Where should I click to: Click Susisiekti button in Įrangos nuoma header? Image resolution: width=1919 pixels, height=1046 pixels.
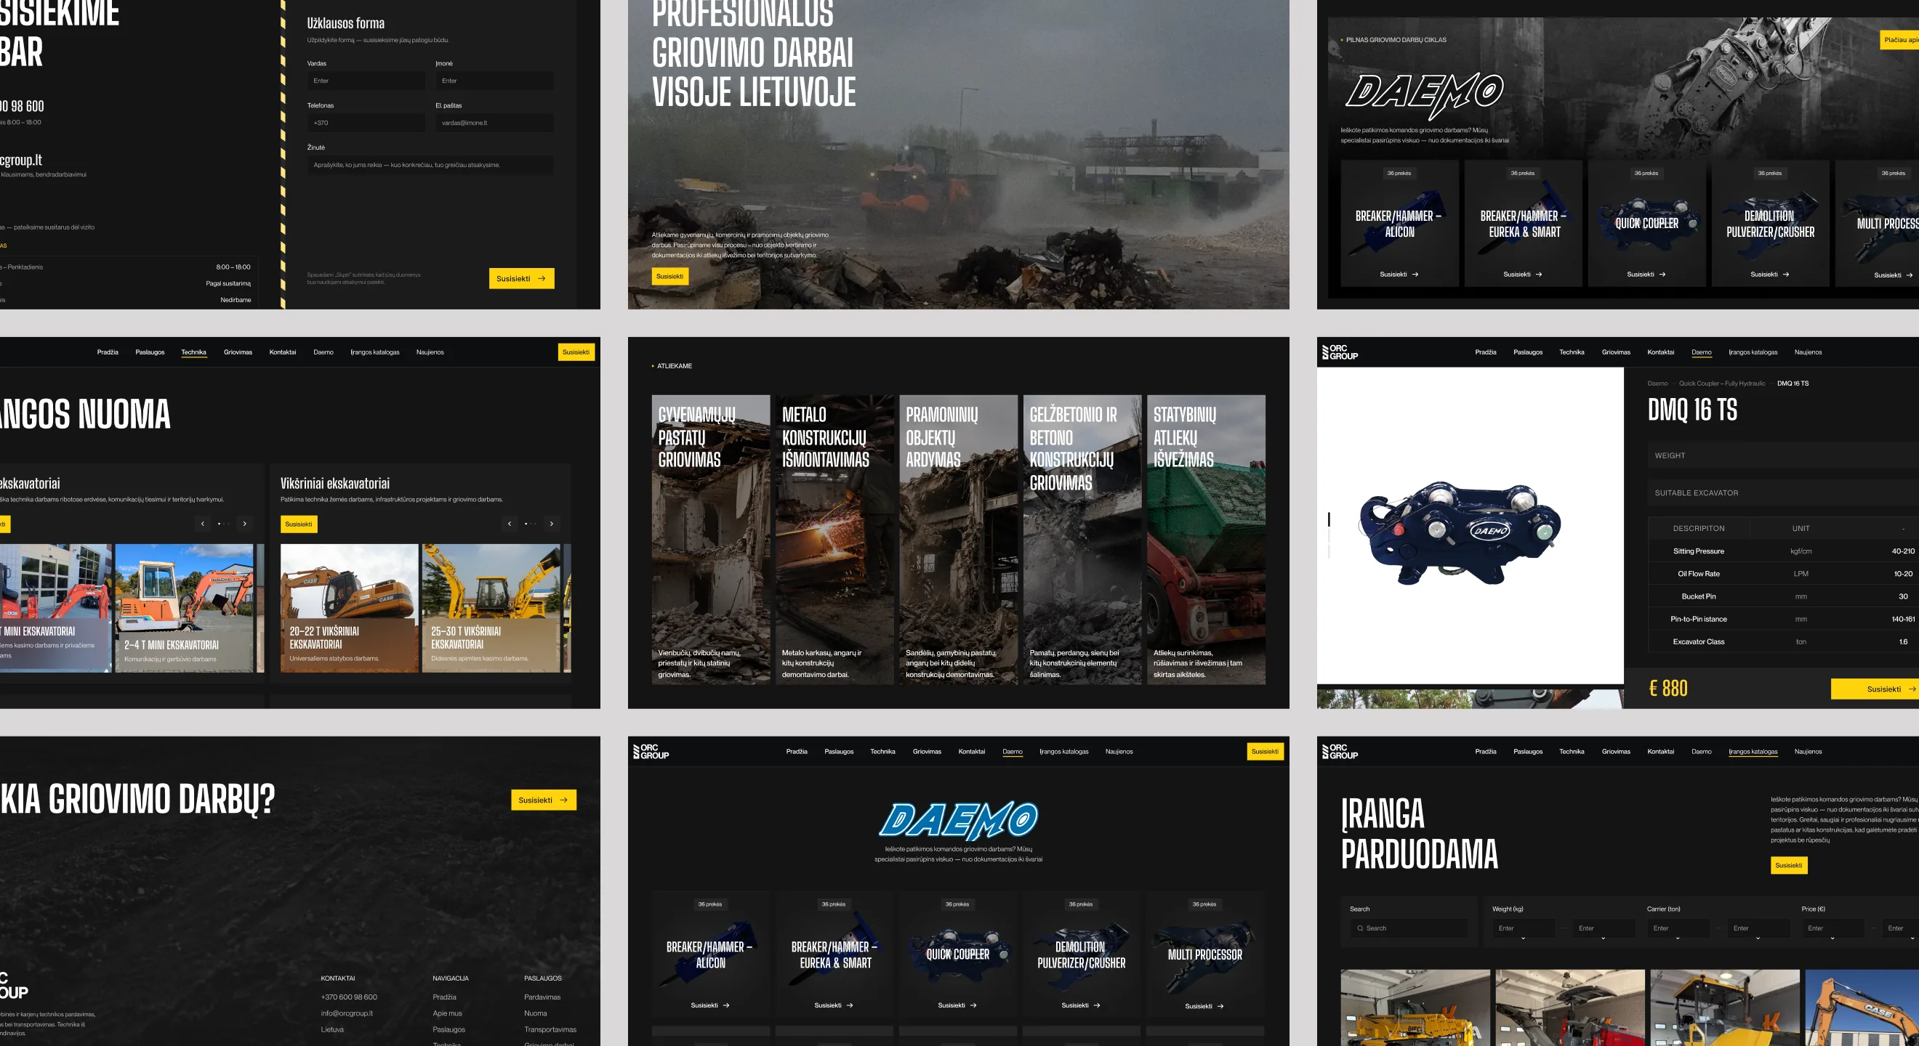coord(576,352)
